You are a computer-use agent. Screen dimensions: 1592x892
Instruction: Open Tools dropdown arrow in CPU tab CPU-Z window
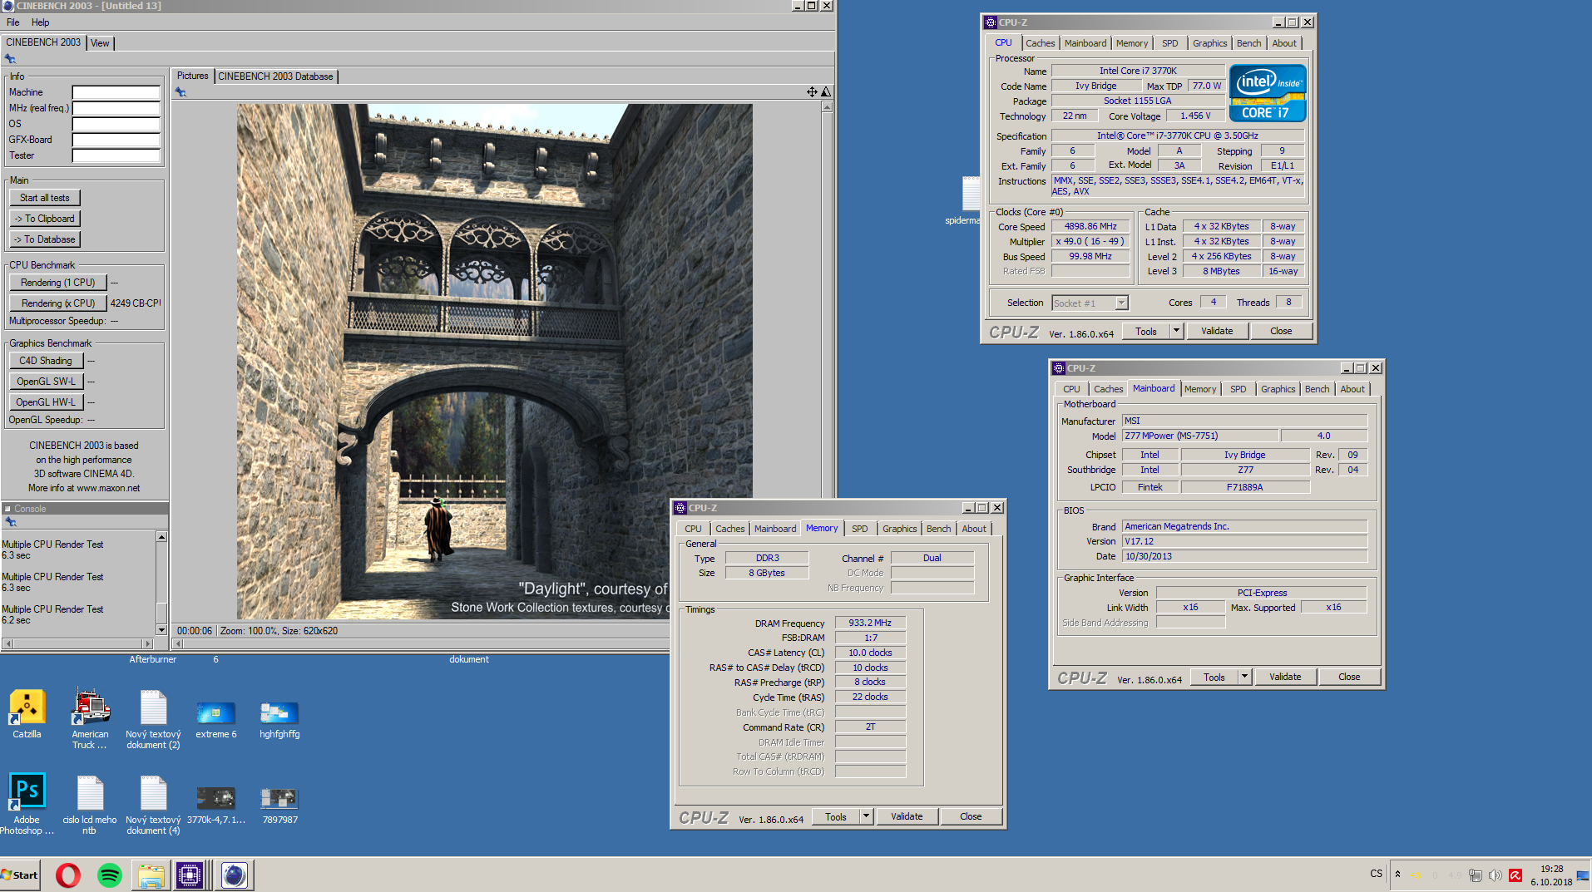[1176, 331]
